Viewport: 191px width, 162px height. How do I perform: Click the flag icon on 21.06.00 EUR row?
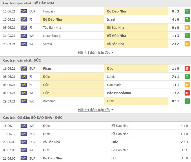[23, 158]
